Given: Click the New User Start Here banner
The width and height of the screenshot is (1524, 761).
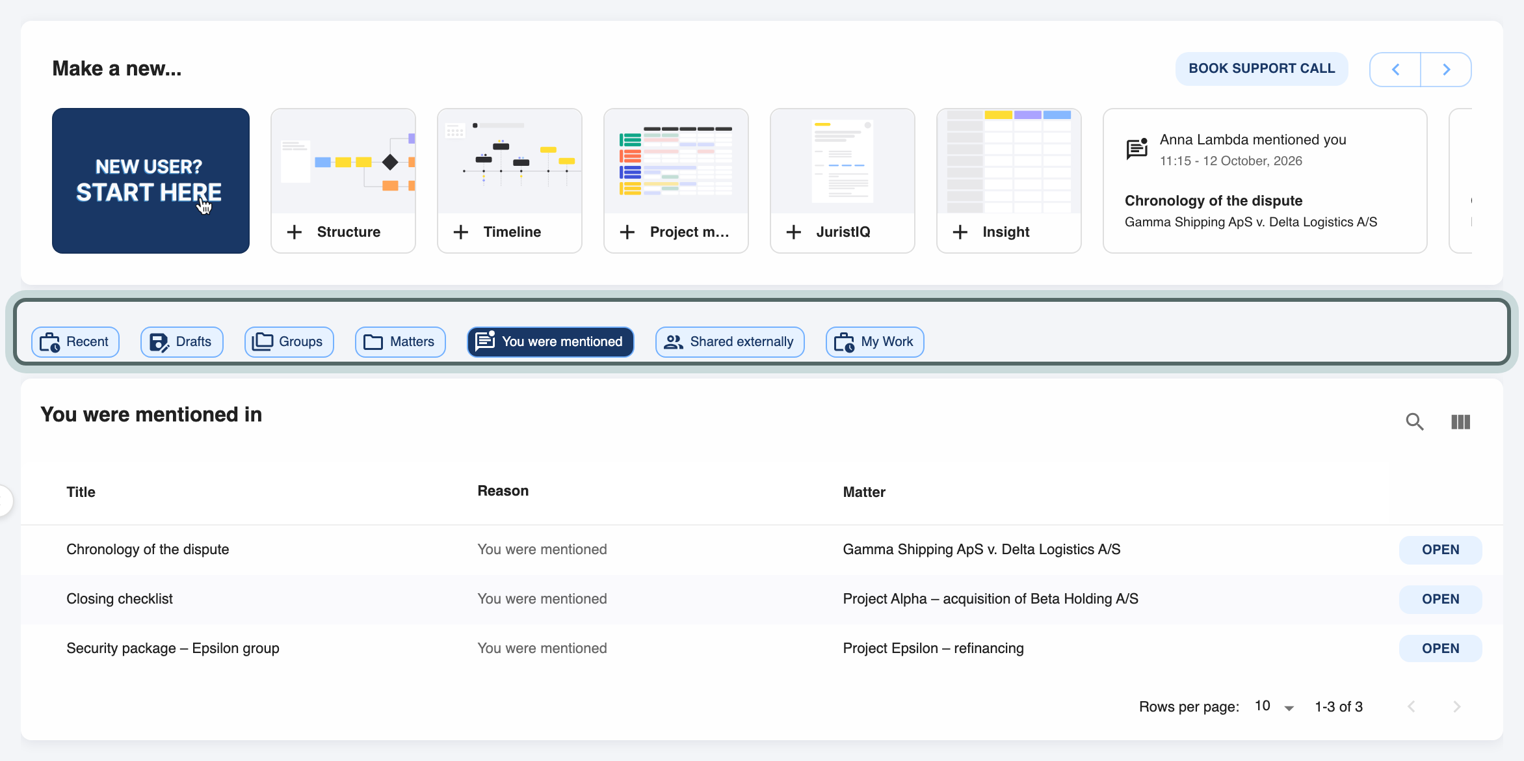Looking at the screenshot, I should point(151,181).
